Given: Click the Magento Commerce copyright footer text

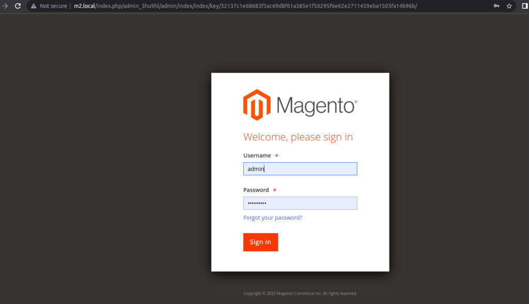Looking at the screenshot, I should pos(300,293).
